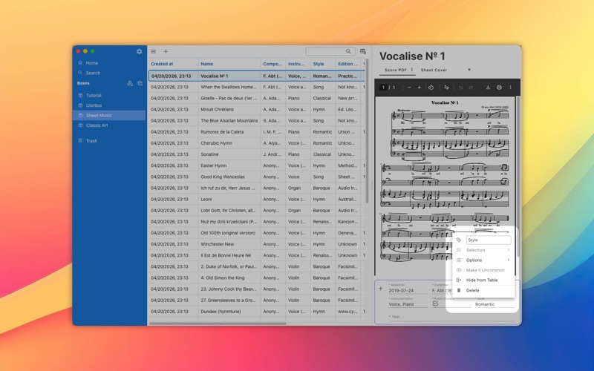Viewport: 594px width, 371px height.
Task: Rotate the PDF page counterclockwise
Action: 431,88
